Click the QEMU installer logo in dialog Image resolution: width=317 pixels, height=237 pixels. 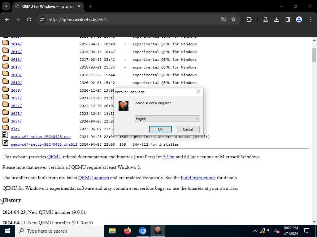coord(124,106)
